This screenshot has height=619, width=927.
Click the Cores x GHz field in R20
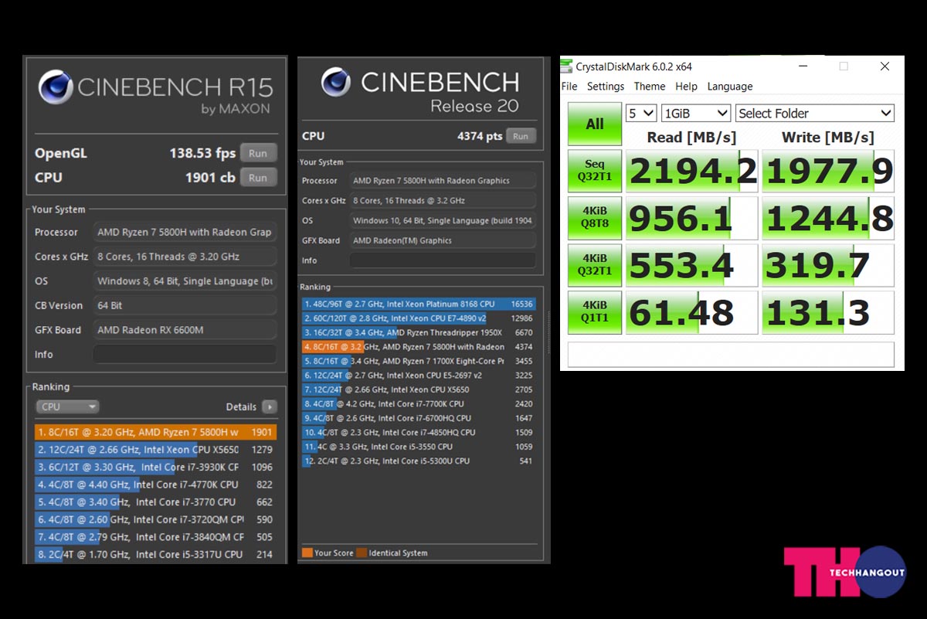point(443,200)
